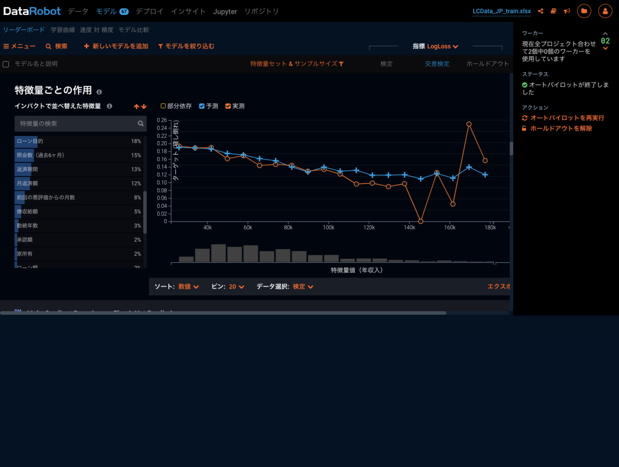Click the DataRobot logo

tap(32, 11)
